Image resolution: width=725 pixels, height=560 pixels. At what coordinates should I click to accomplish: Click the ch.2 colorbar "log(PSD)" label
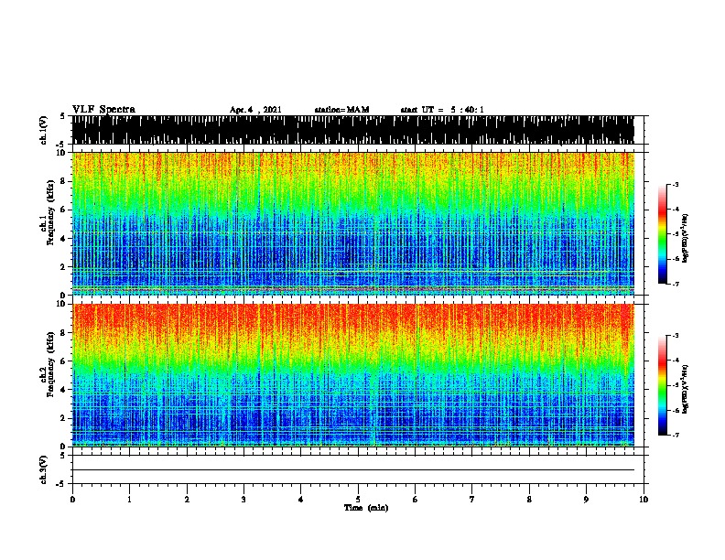pyautogui.click(x=686, y=389)
